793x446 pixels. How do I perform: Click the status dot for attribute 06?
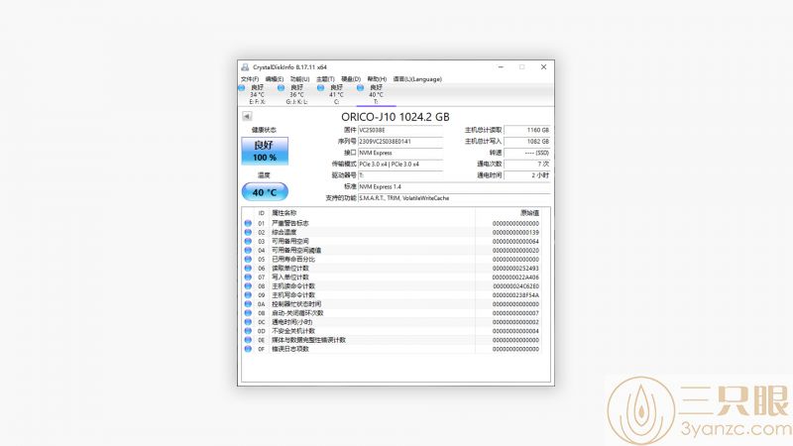(248, 268)
